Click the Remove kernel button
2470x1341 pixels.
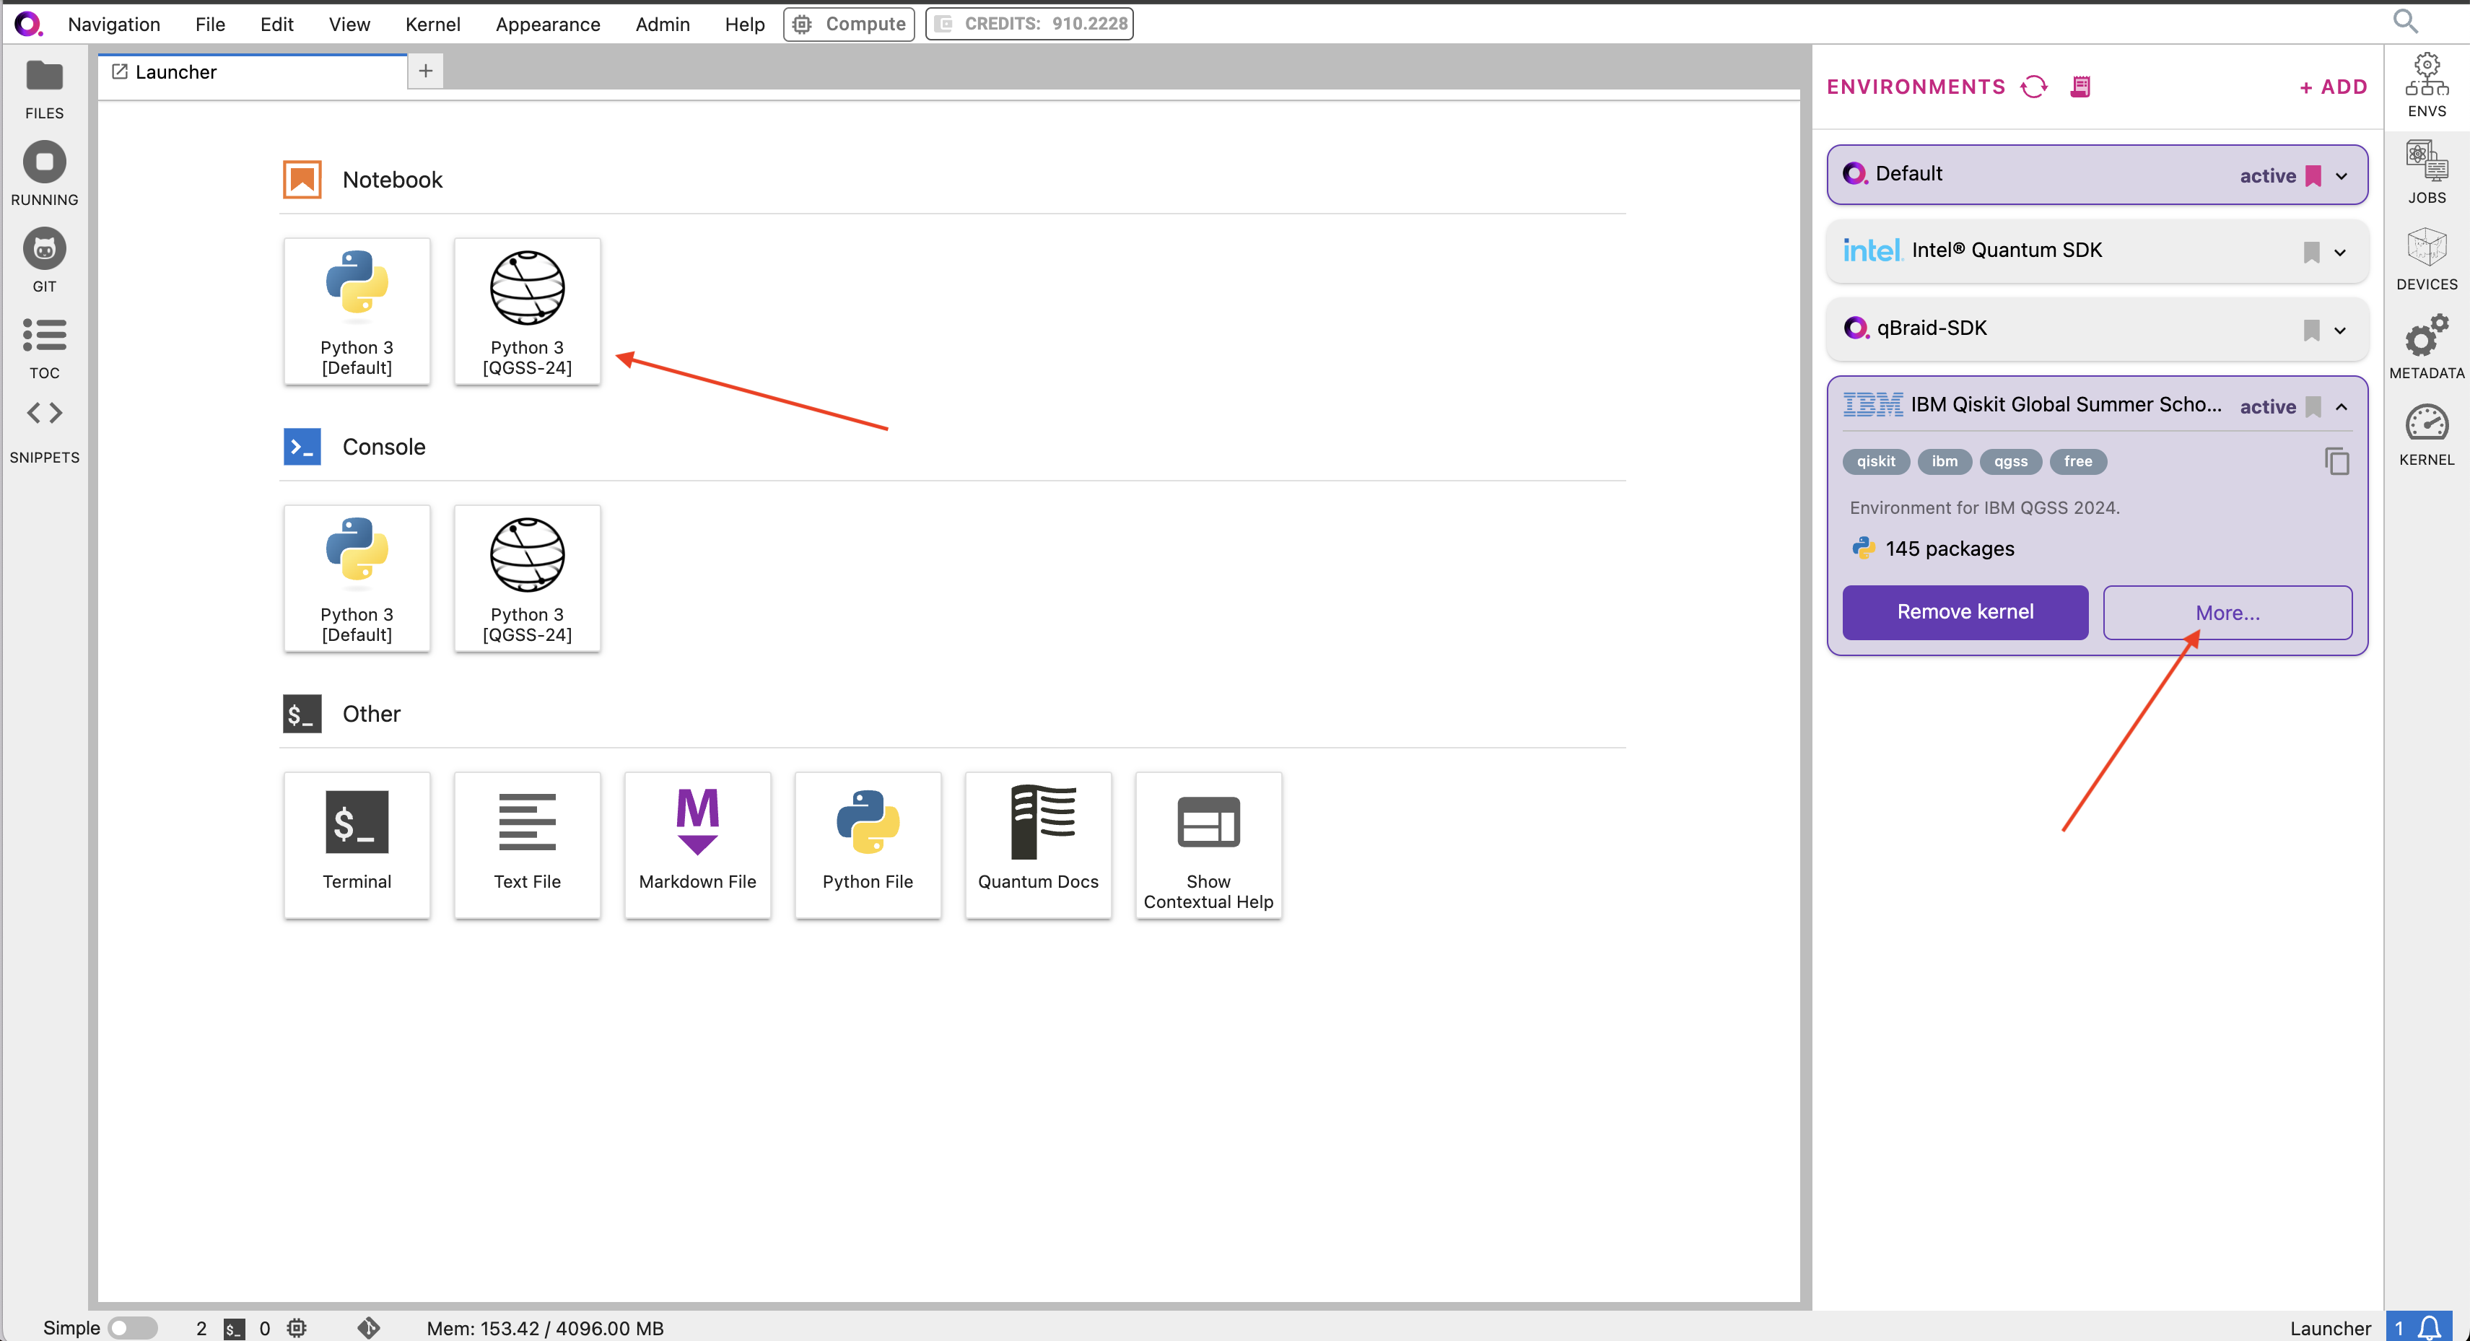1965,611
